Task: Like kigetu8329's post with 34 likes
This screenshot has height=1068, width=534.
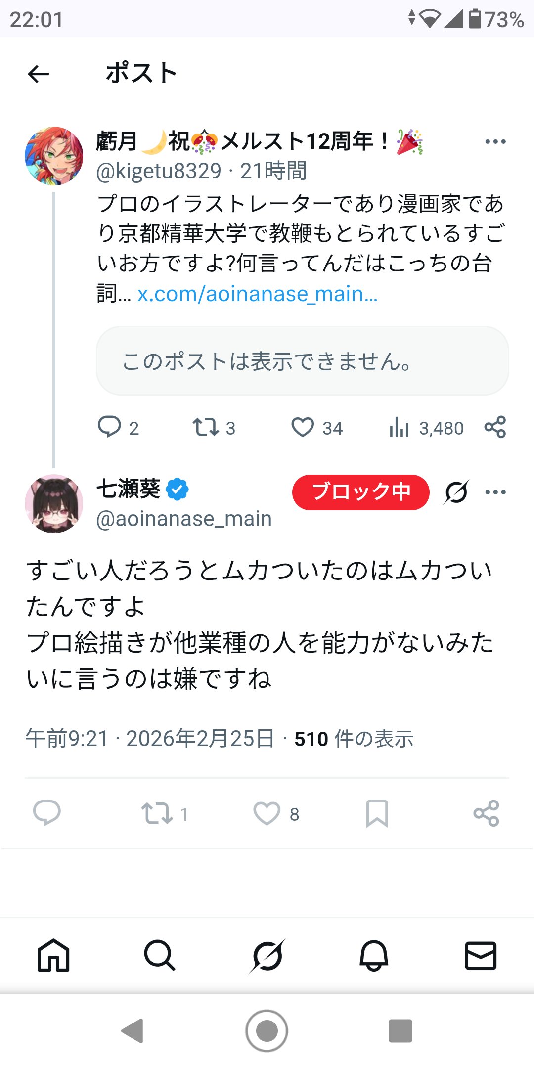Action: (303, 427)
